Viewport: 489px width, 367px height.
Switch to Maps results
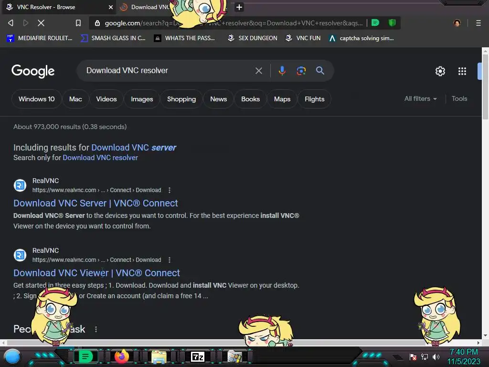(x=282, y=99)
